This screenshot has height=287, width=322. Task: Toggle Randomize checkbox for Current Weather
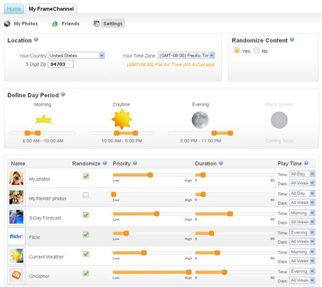86,254
